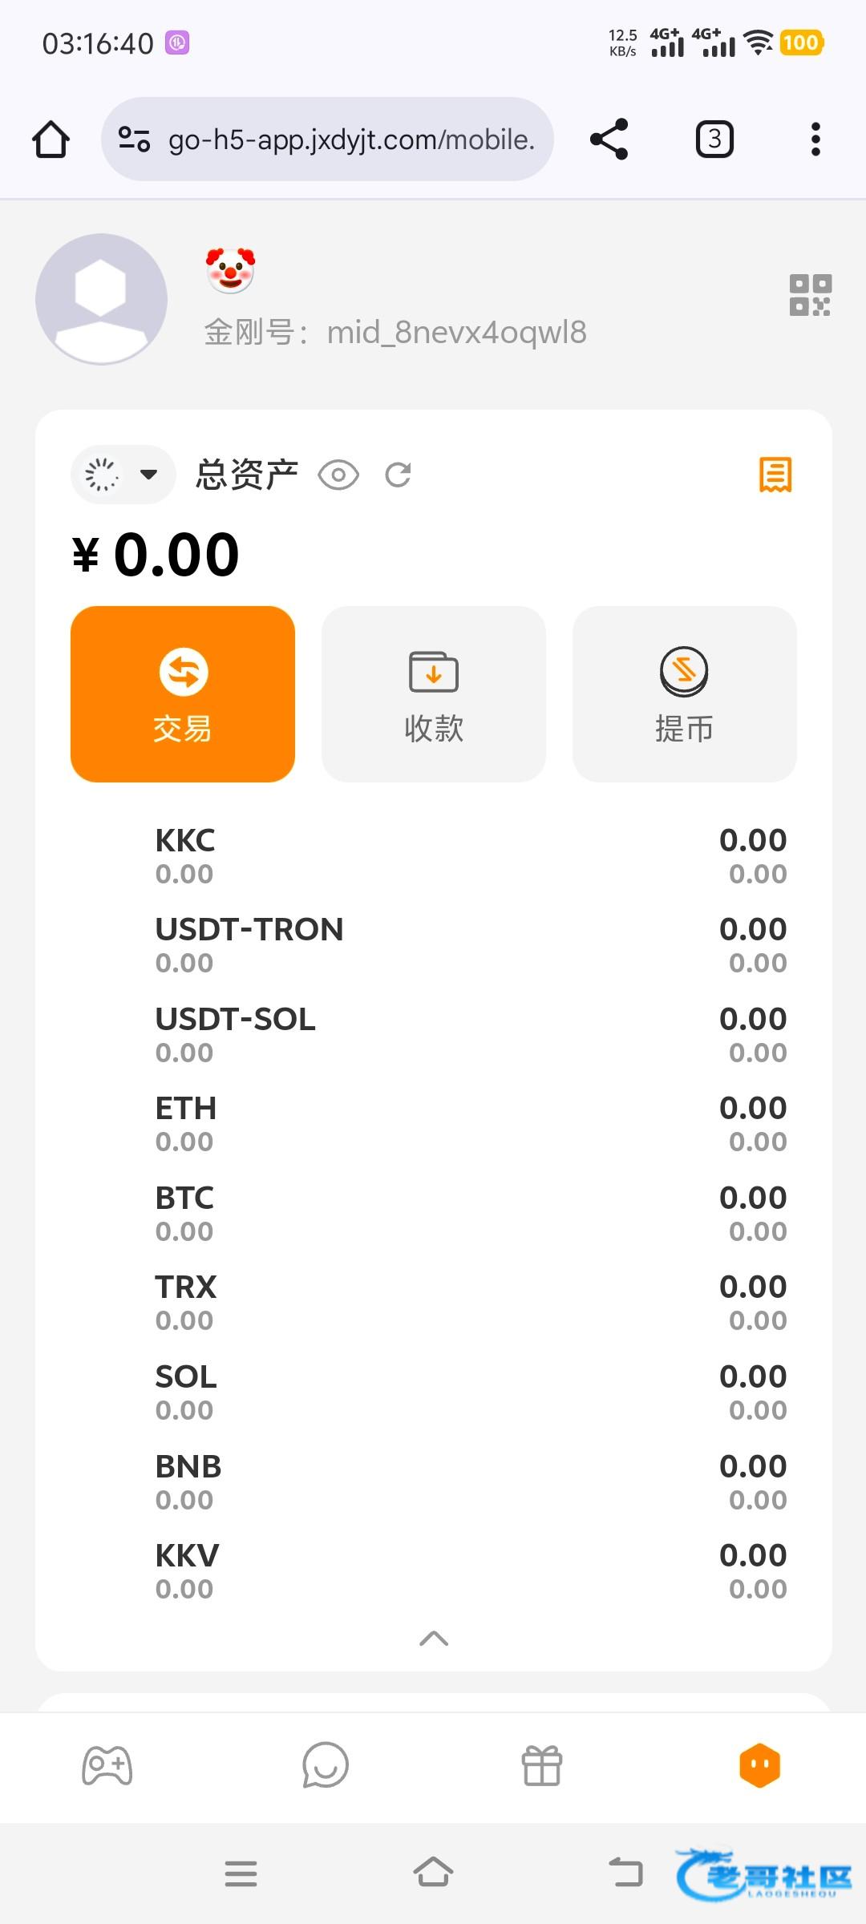Image resolution: width=866 pixels, height=1924 pixels.
Task: Refresh total assets balance
Action: 398,475
